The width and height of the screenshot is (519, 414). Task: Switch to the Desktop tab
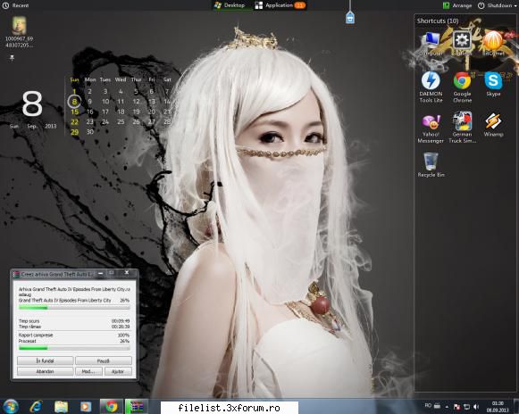(230, 5)
